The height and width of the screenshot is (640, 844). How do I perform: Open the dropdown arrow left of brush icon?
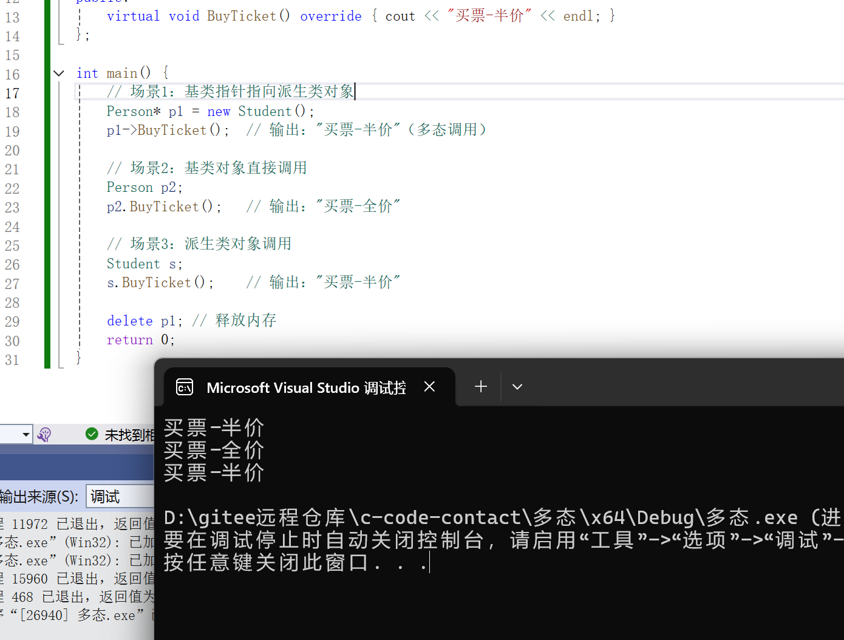pyautogui.click(x=26, y=434)
